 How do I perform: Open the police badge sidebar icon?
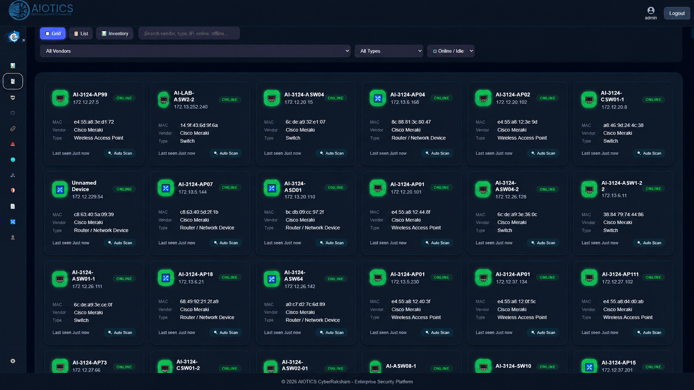click(x=13, y=97)
